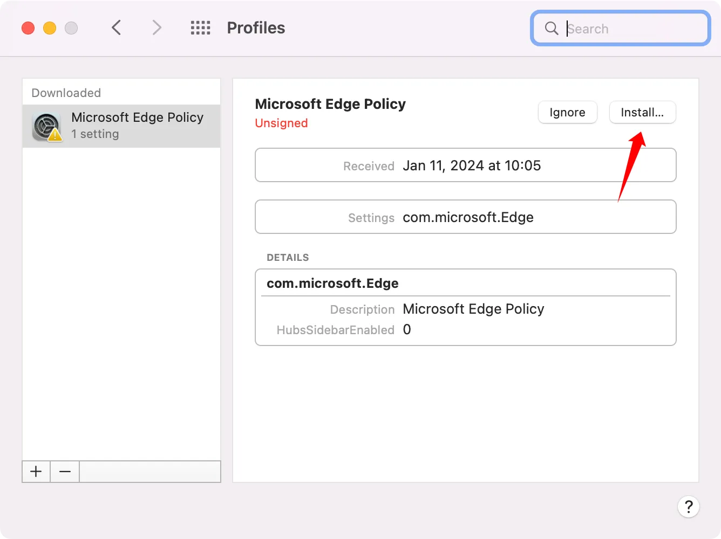Click the magnifying glass search icon
Viewport: 721px width, 539px height.
pos(551,28)
